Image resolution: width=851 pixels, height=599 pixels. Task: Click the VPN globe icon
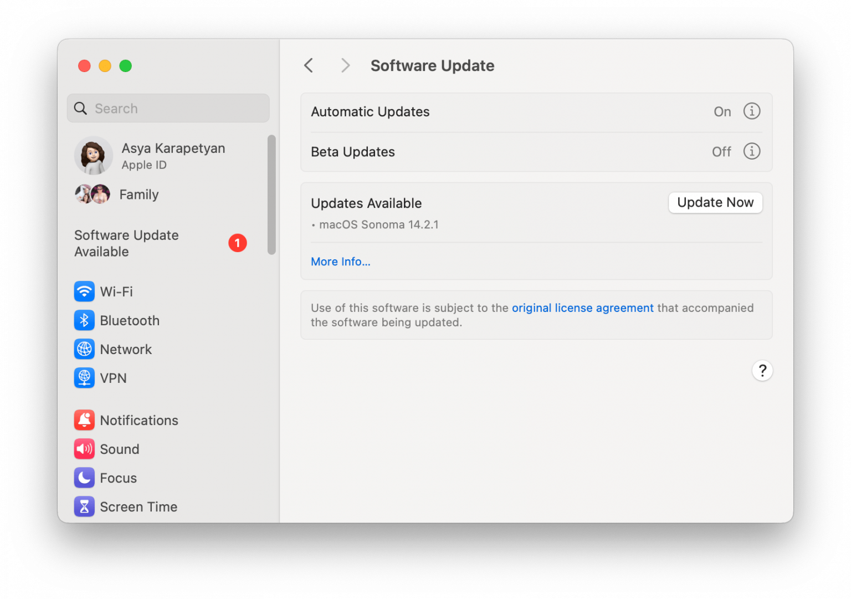[84, 378]
